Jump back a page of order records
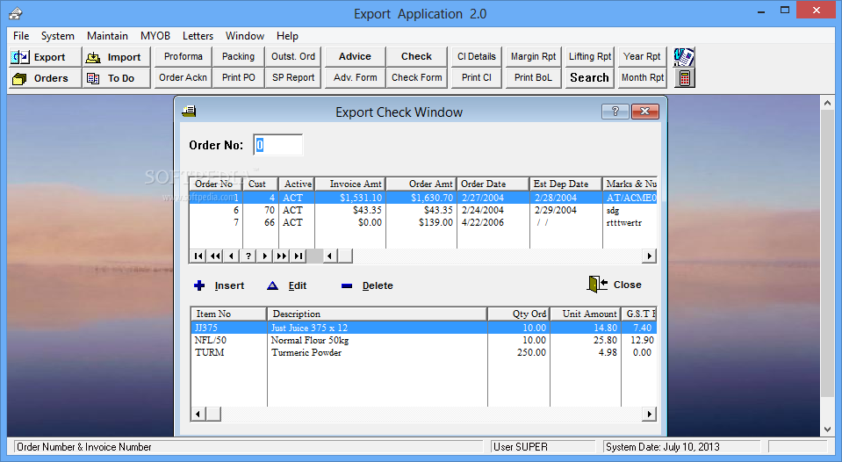The width and height of the screenshot is (842, 462). pyautogui.click(x=215, y=256)
